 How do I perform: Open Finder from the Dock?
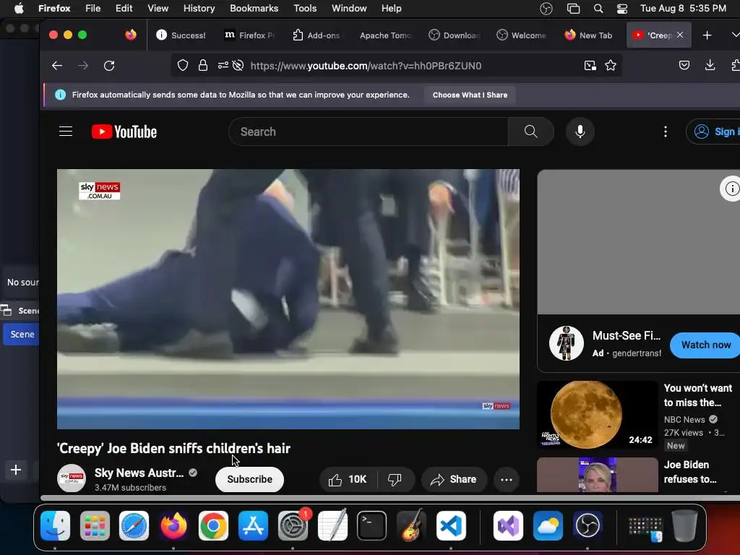point(55,525)
